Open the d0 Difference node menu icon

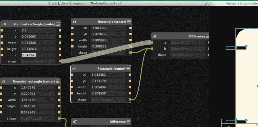(129, 122)
